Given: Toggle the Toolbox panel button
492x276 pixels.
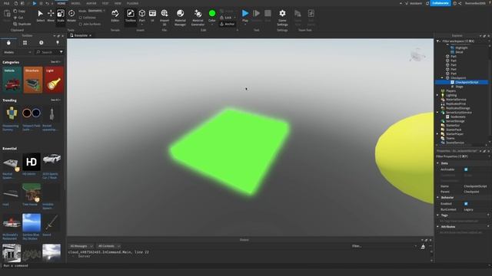Looking at the screenshot, I should [130, 15].
